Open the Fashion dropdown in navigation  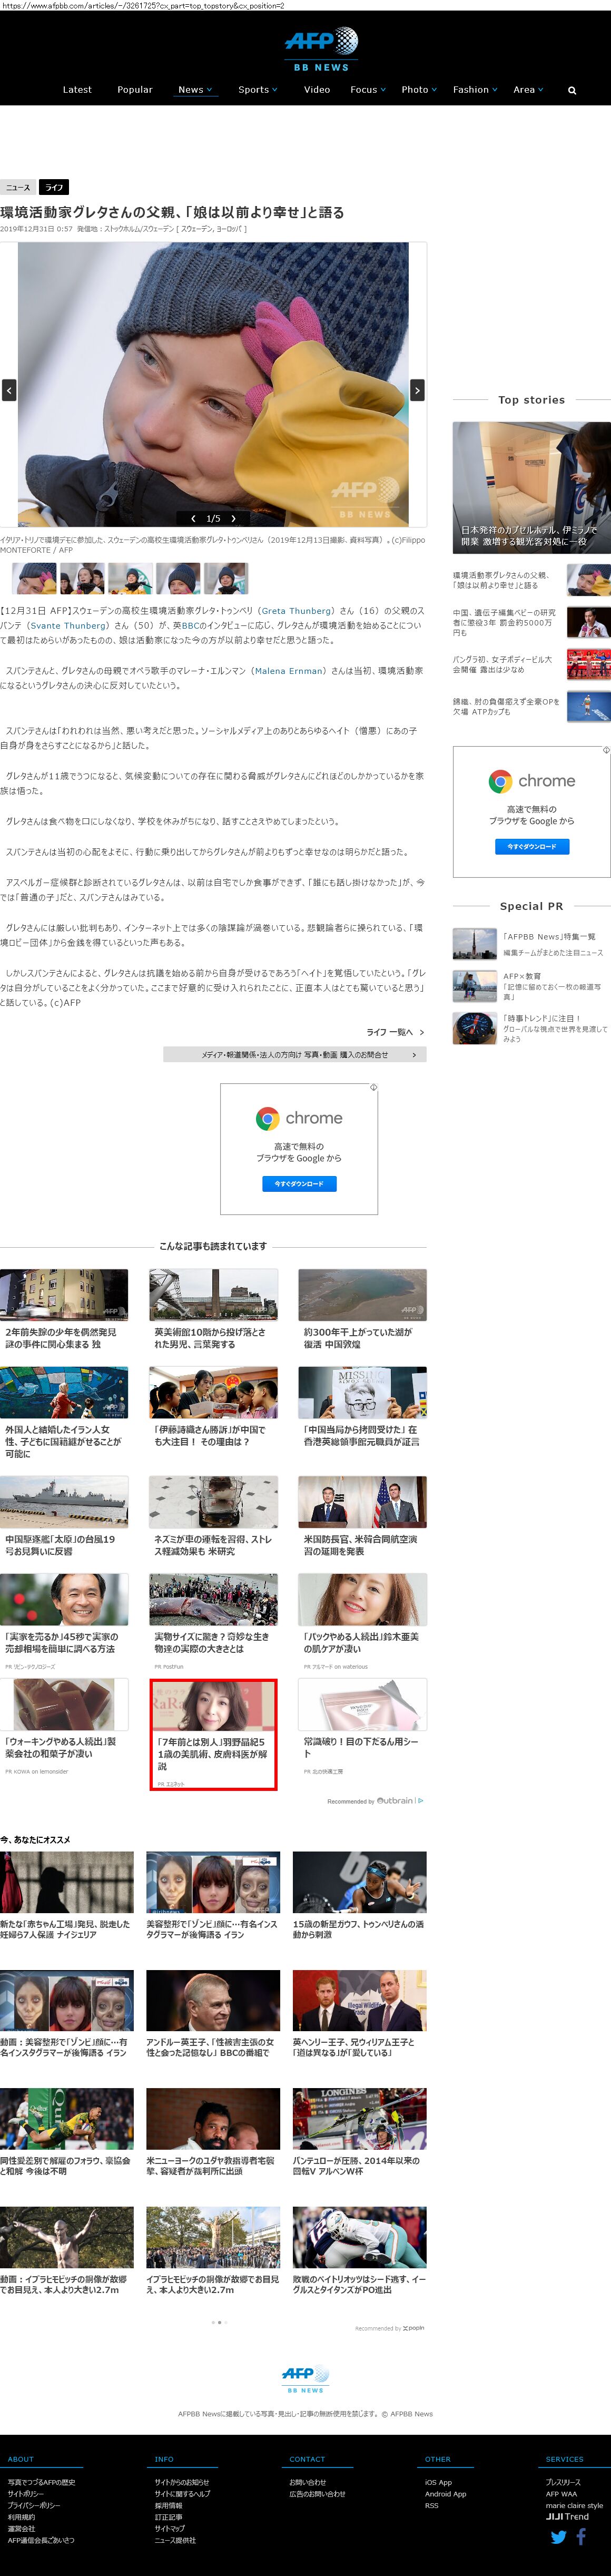474,90
